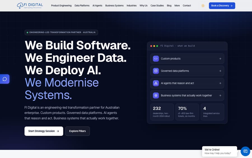Open the Case Studies link
252x158 pixels.
point(157,6)
